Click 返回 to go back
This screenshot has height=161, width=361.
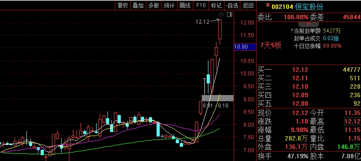point(248,5)
